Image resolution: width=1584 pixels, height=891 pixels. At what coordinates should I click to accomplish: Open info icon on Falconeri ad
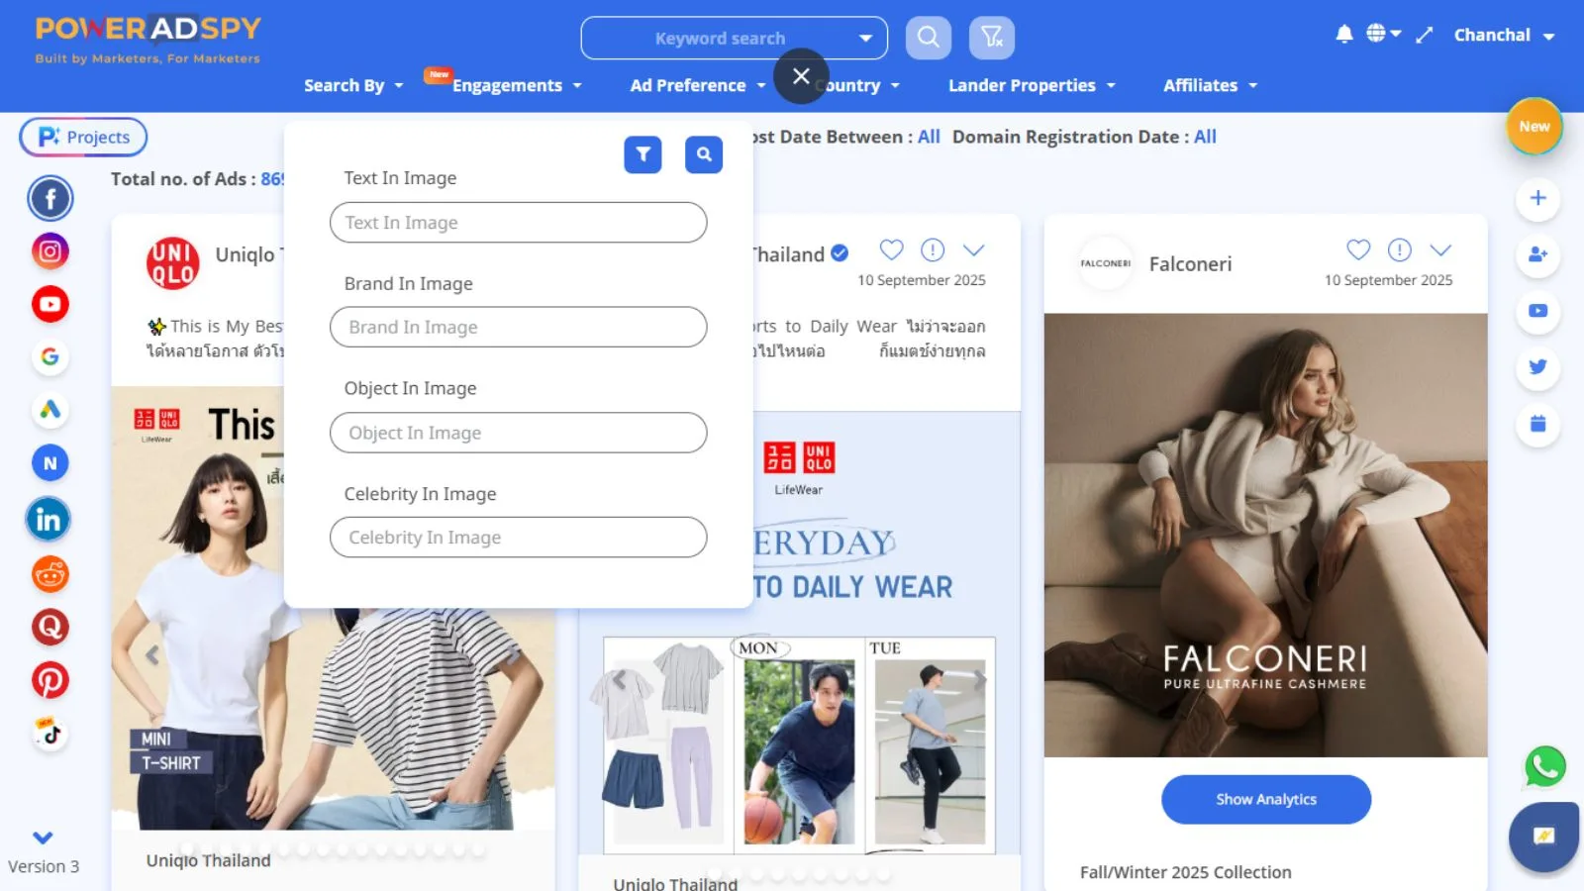tap(1399, 249)
